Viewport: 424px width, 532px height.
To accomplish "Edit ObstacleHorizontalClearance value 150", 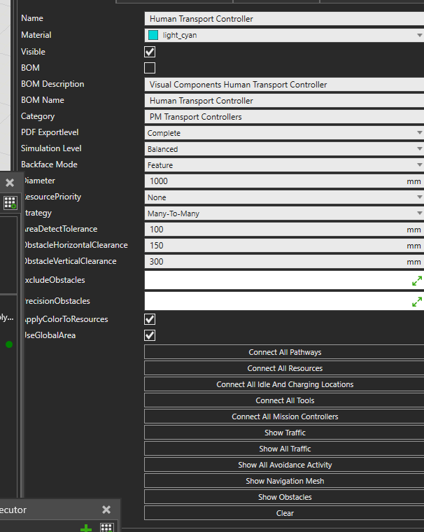I will [x=284, y=246].
